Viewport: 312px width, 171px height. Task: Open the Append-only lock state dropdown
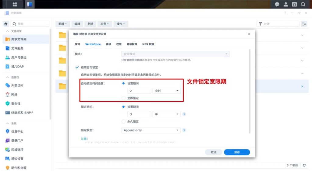coord(151,130)
